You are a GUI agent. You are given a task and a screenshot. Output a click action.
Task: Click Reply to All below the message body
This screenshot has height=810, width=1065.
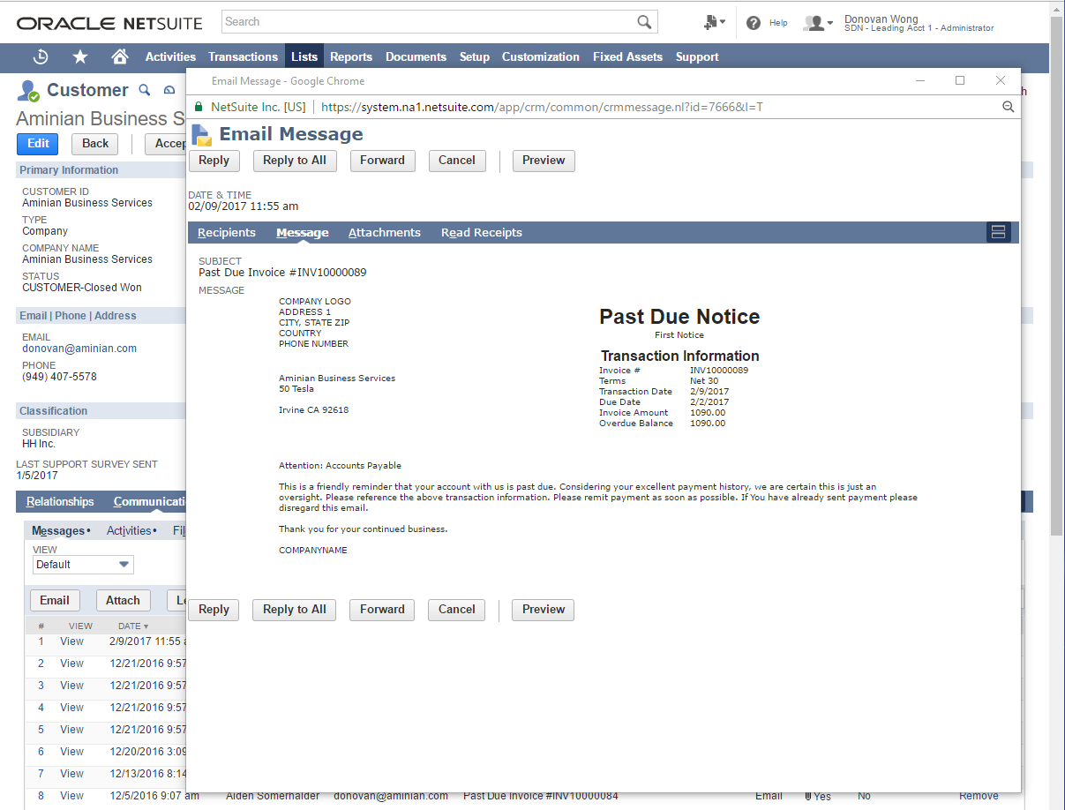(295, 610)
